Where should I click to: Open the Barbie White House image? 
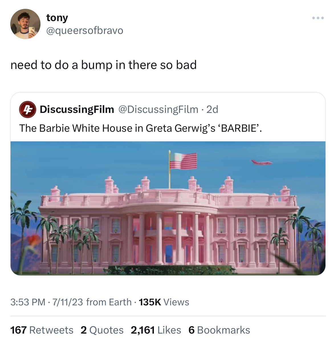coord(168,208)
